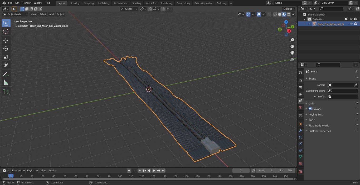Switch perspective/orthographic grid icon
Viewport: 360px width, 185px height.
(292, 60)
